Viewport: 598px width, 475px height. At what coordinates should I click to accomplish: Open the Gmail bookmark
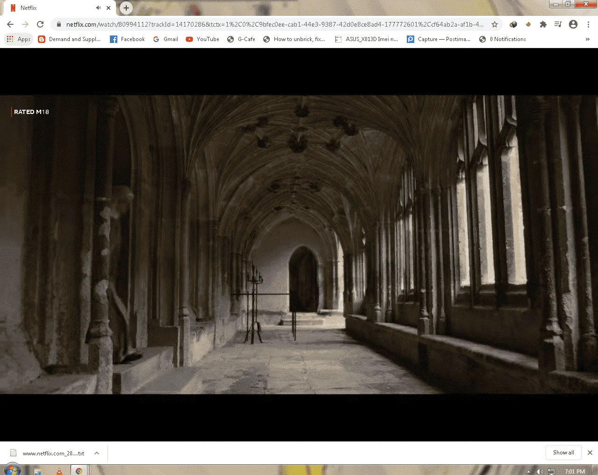point(166,39)
